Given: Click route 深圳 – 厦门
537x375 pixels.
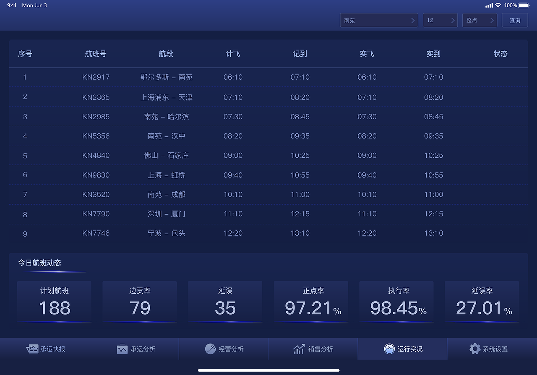Looking at the screenshot, I should point(167,214).
